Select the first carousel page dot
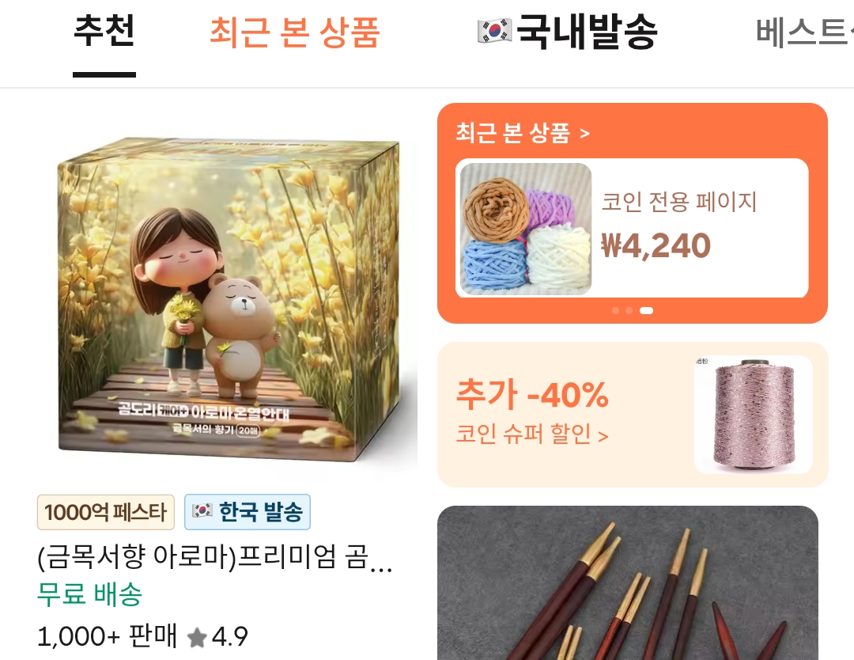854x660 pixels. tap(615, 311)
